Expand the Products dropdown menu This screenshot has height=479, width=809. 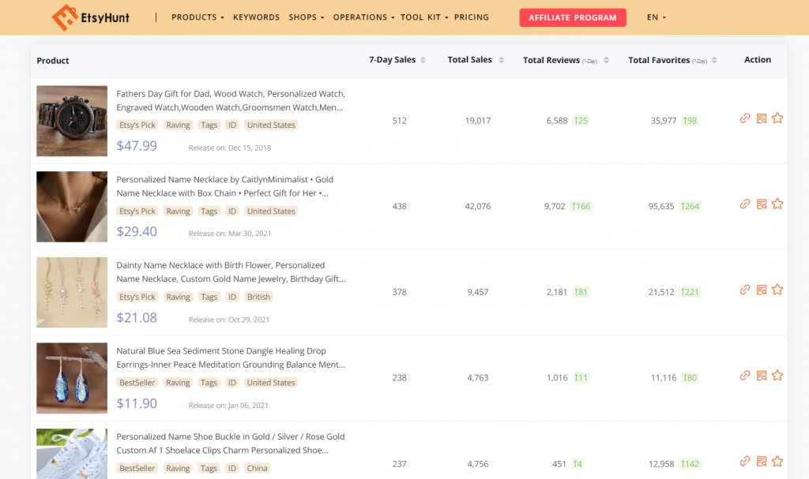coord(198,17)
